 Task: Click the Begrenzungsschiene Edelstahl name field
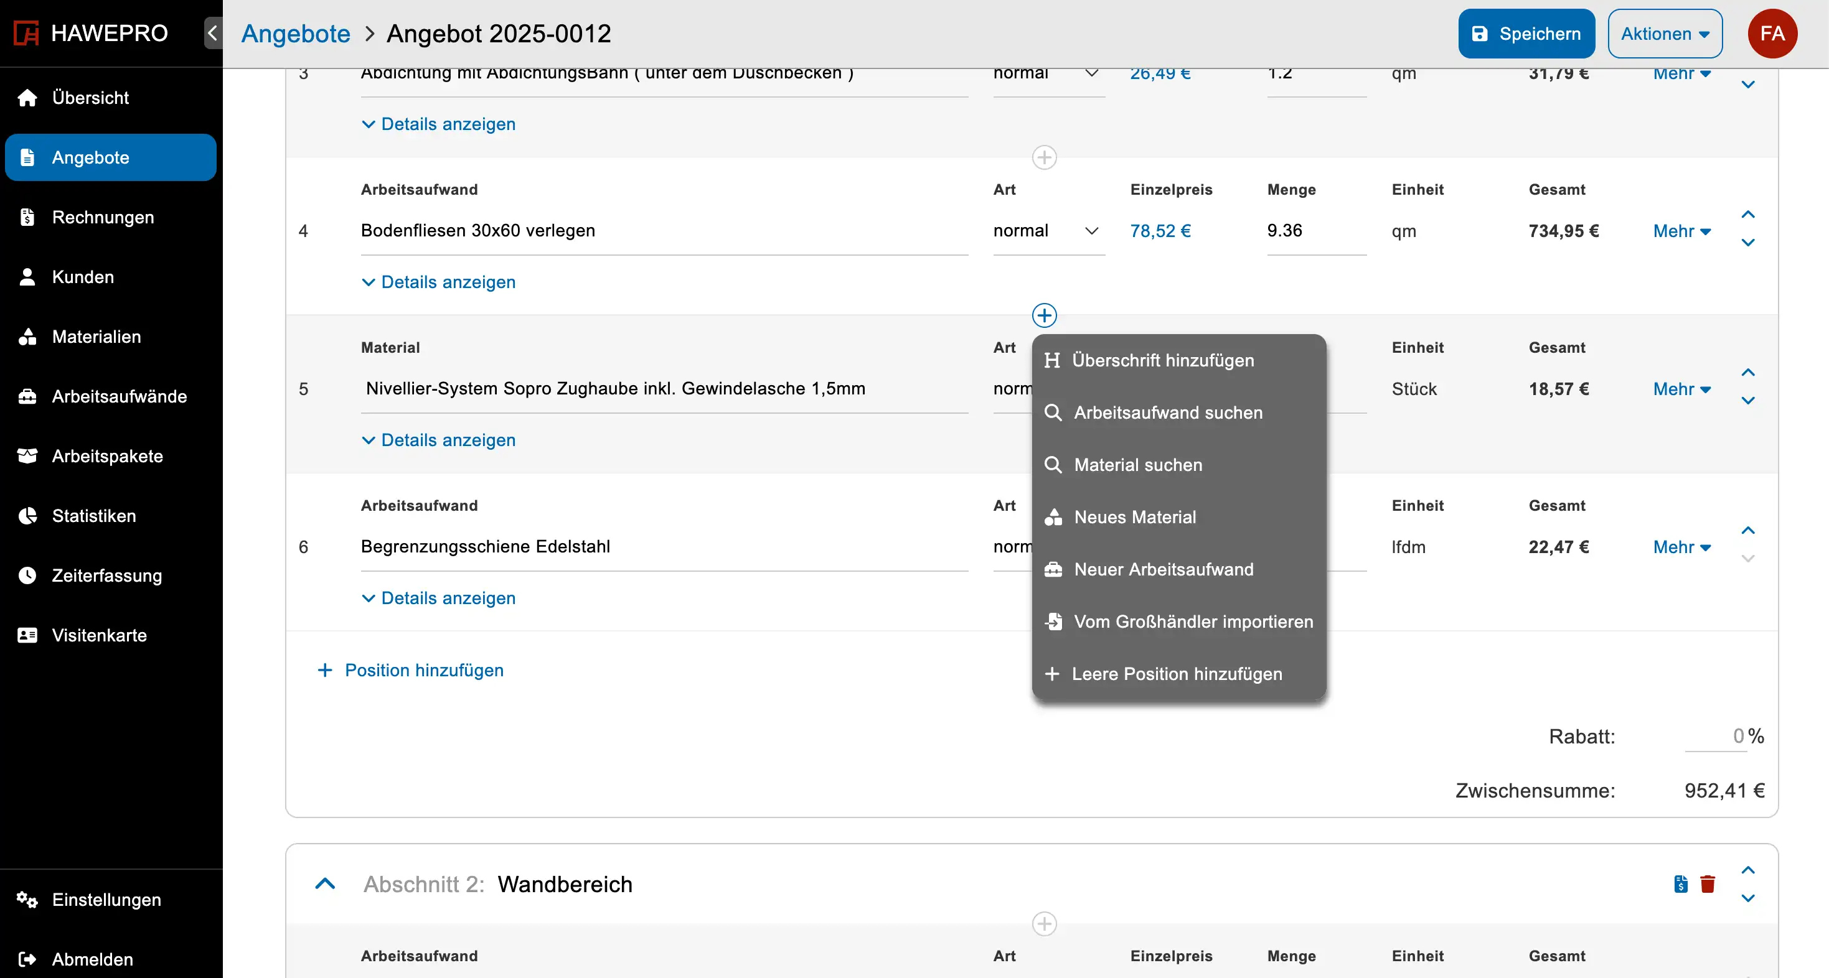pos(664,547)
